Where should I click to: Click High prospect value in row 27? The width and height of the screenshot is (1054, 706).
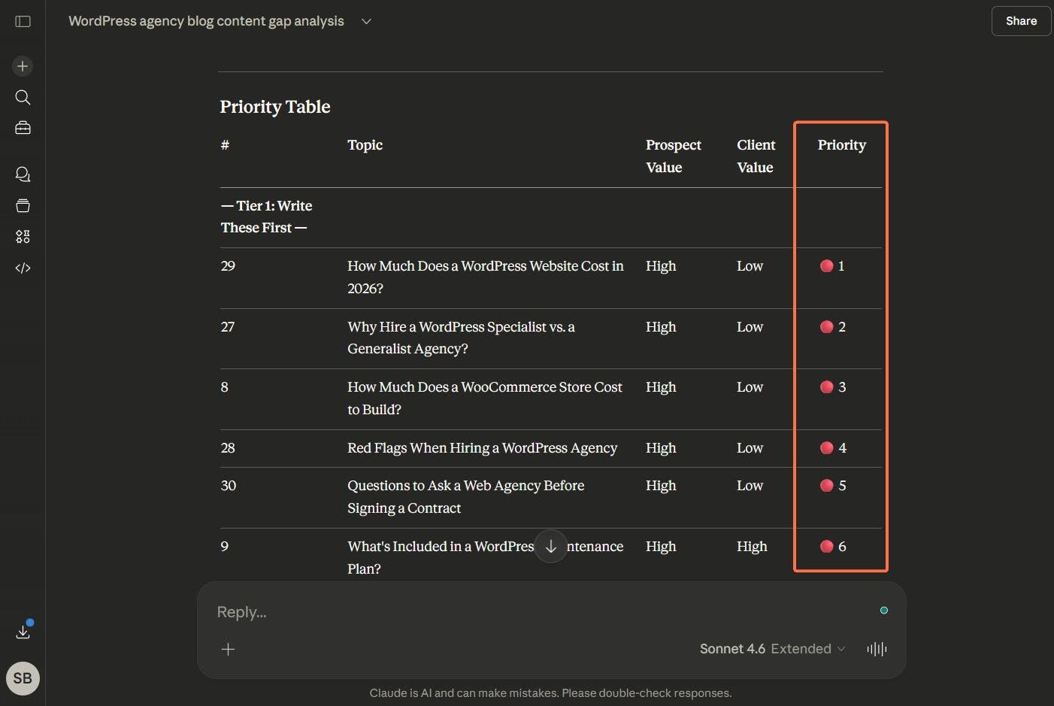(661, 327)
